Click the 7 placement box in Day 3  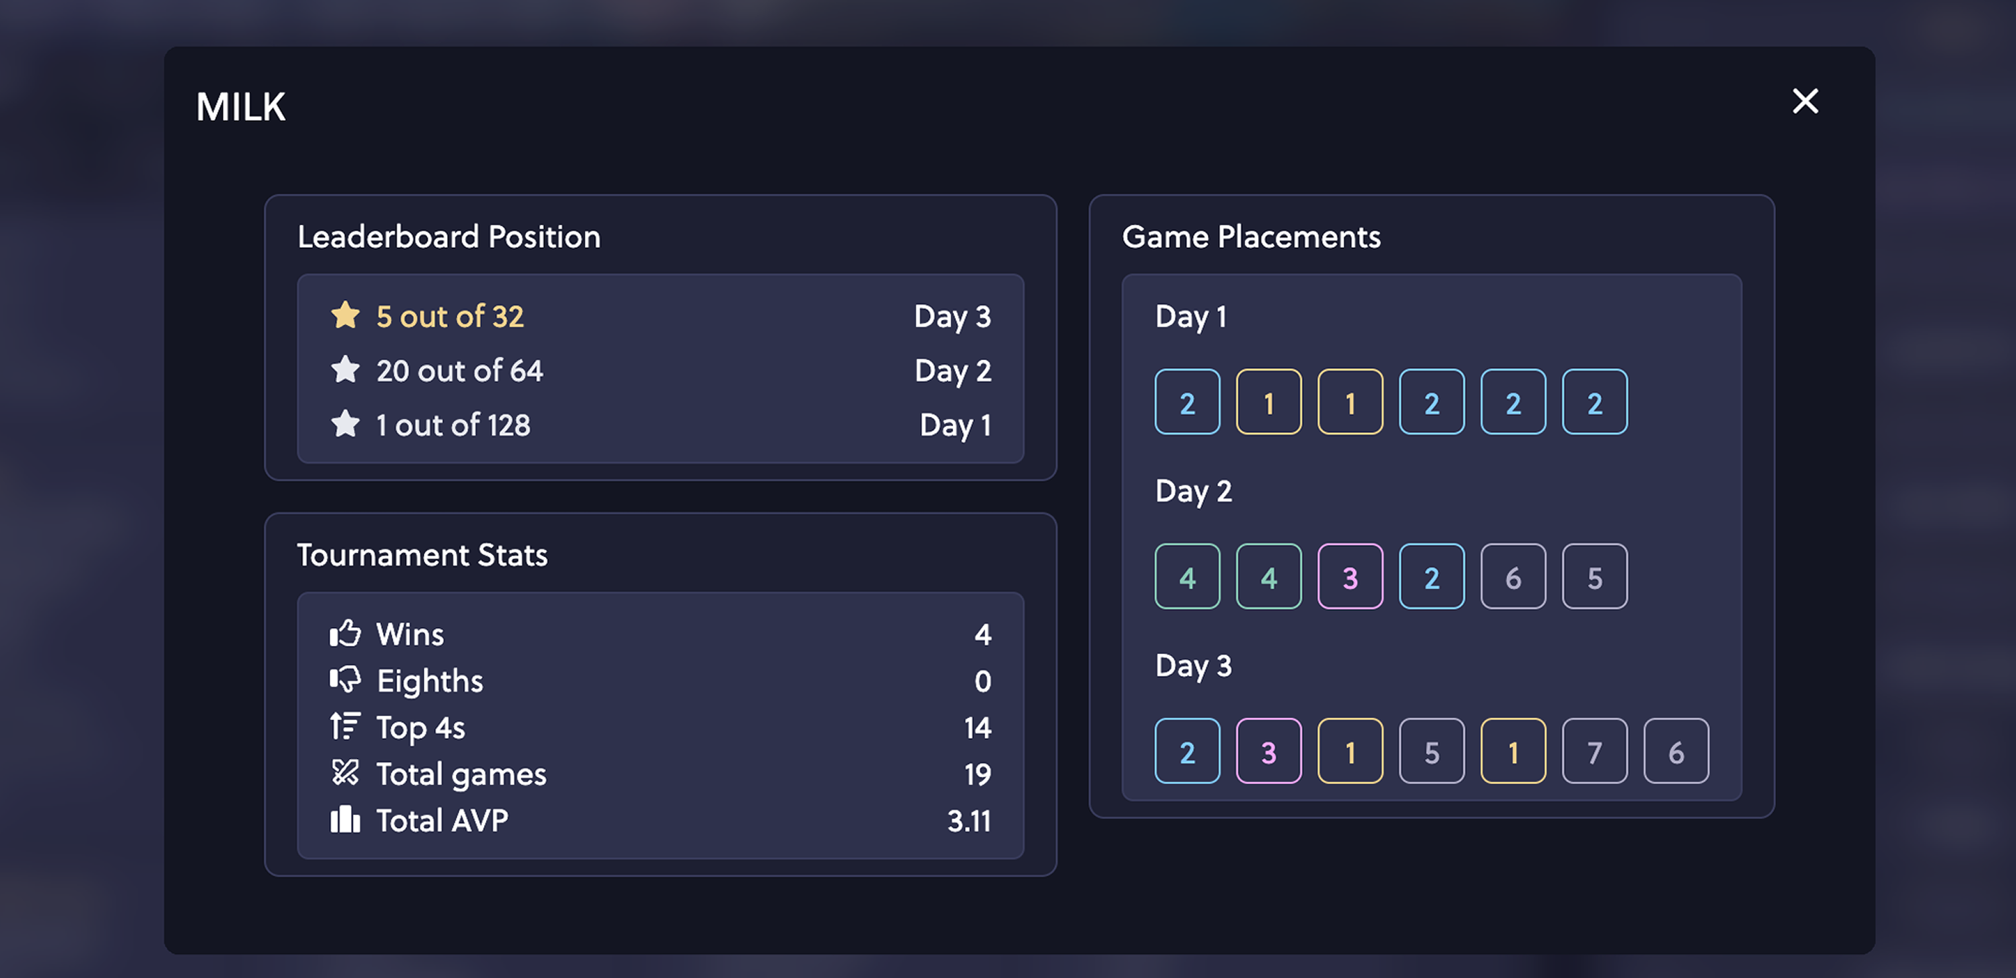click(1594, 751)
